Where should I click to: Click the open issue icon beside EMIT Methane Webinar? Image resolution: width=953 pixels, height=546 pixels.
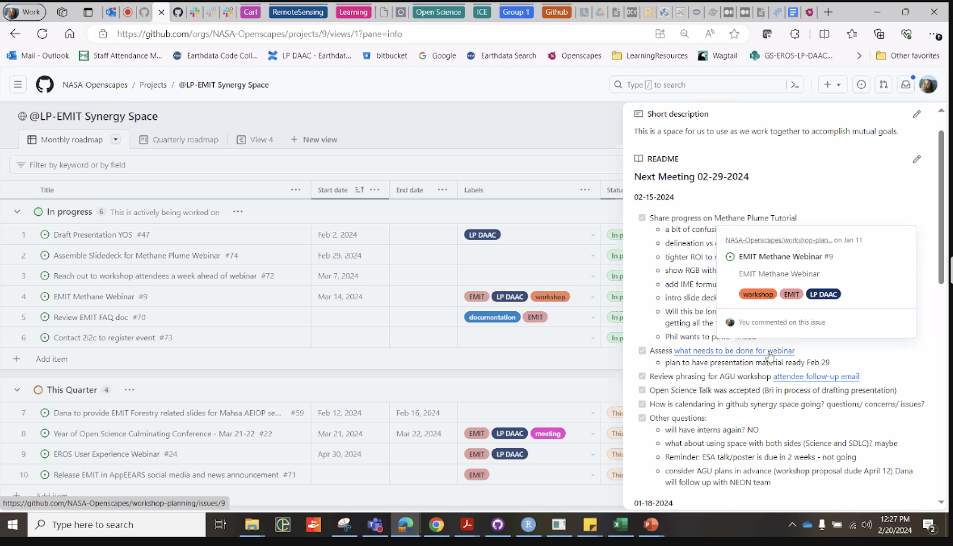[x=730, y=256]
